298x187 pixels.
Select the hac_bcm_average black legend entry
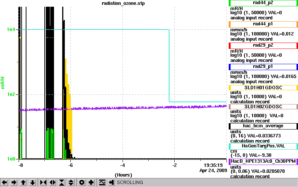point(263,126)
